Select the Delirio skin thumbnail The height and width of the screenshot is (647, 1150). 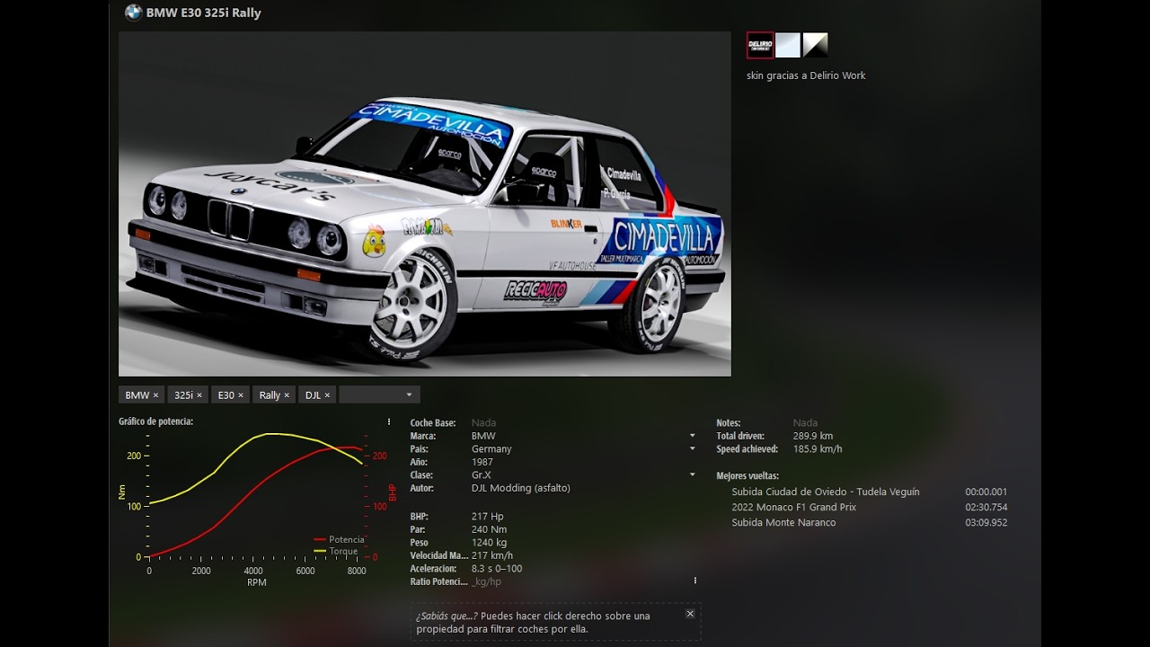[x=760, y=45]
